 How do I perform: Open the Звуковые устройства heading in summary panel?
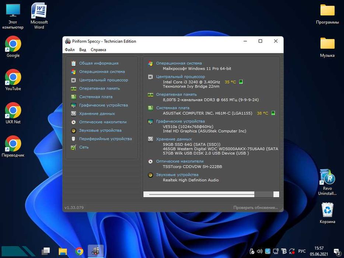click(177, 175)
